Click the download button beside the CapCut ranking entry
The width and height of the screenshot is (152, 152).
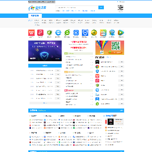[121, 62]
